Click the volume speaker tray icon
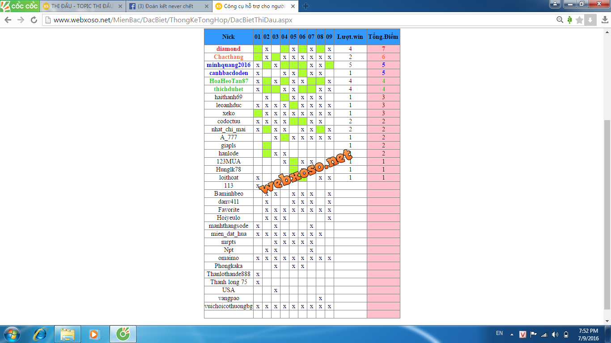The width and height of the screenshot is (611, 343). tap(555, 334)
